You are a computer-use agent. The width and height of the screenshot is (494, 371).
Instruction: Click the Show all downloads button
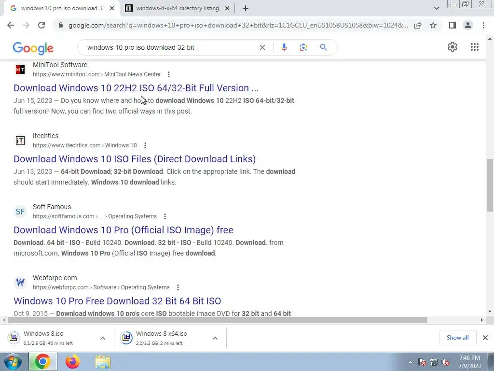click(x=457, y=338)
